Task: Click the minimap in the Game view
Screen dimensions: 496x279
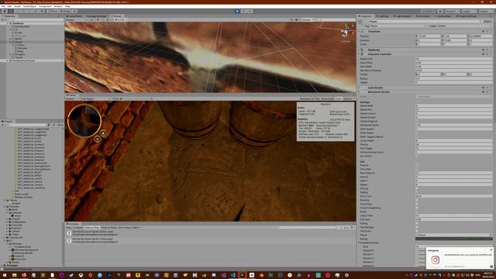Action: (84, 121)
